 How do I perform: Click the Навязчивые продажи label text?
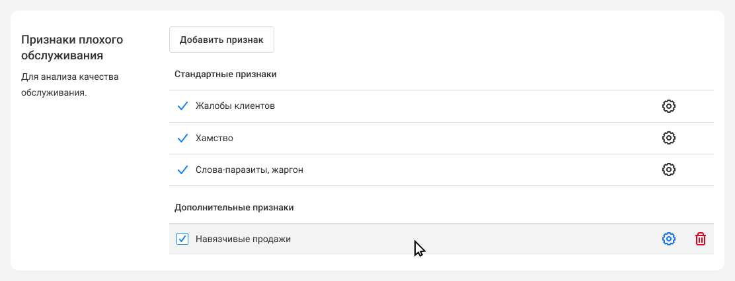coord(243,239)
